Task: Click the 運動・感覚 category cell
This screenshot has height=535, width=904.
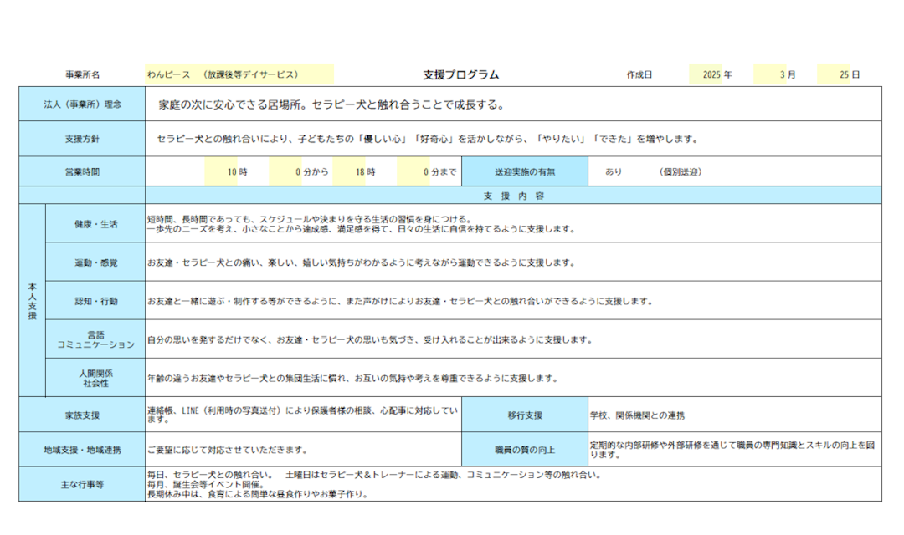Action: [x=96, y=262]
